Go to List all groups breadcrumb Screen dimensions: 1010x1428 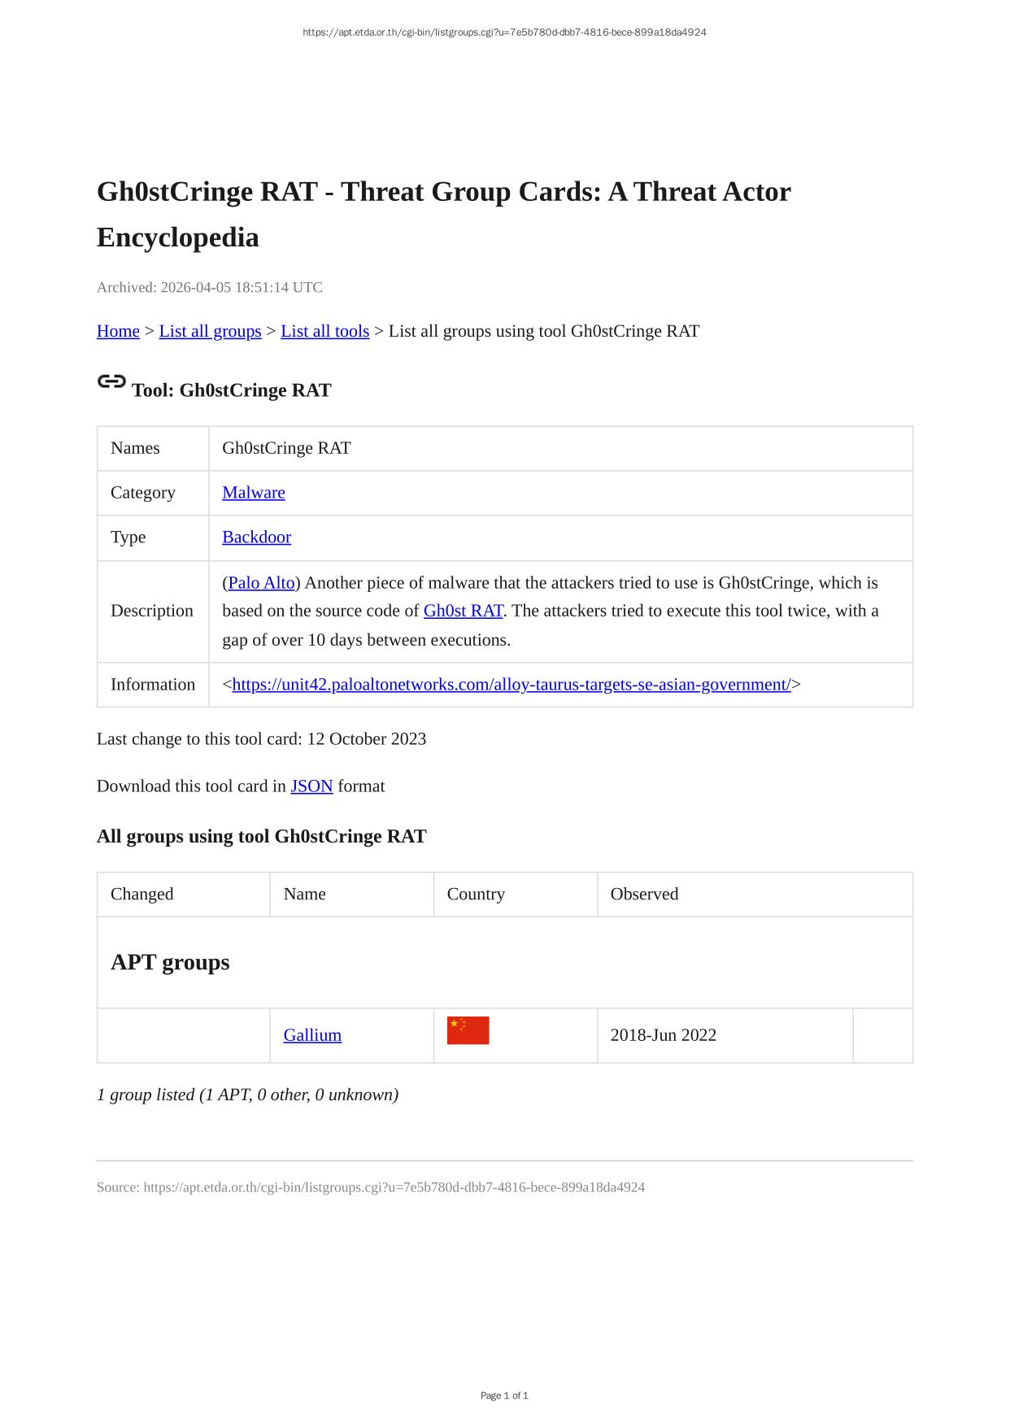[x=210, y=331]
